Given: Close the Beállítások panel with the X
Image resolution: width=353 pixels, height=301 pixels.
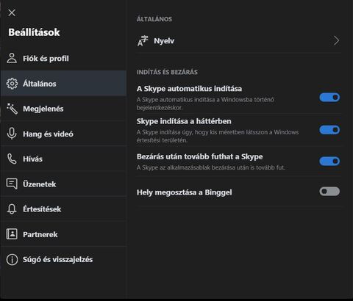Looking at the screenshot, I should pos(12,12).
